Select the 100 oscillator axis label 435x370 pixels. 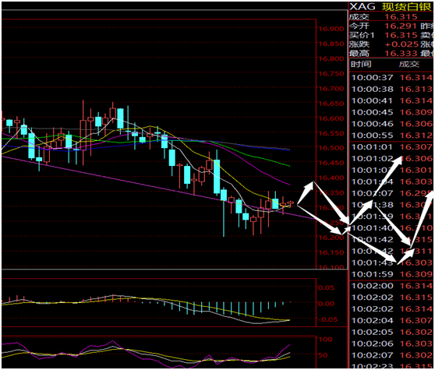[x=325, y=340]
